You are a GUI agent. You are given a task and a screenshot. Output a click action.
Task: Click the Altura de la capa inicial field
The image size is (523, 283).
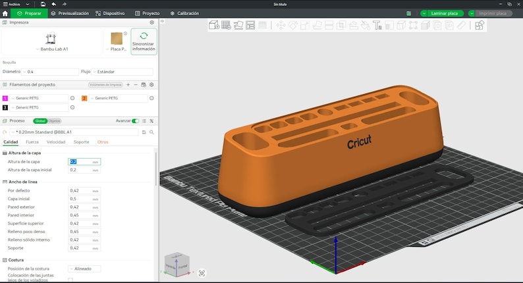click(x=84, y=170)
